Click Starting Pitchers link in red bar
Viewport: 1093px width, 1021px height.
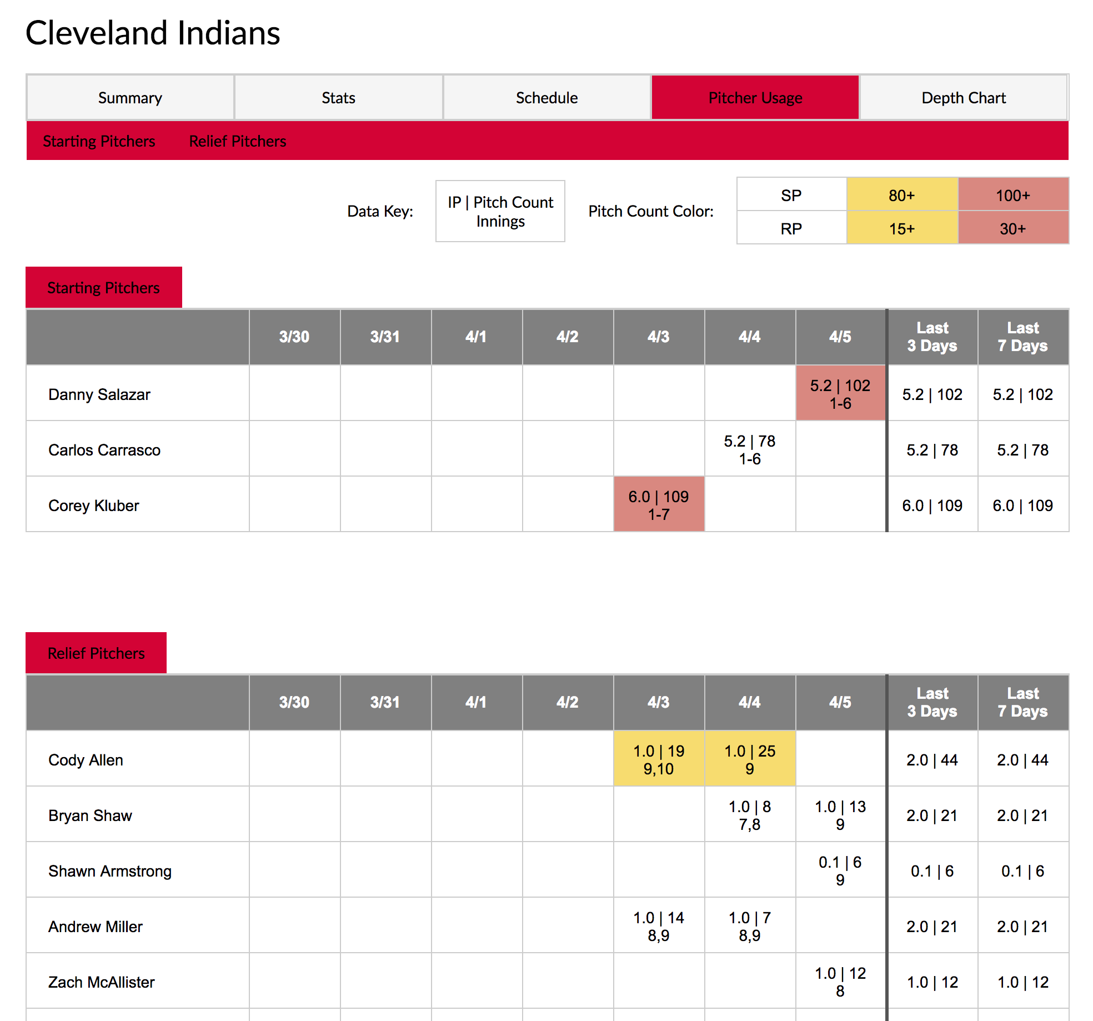(x=99, y=141)
